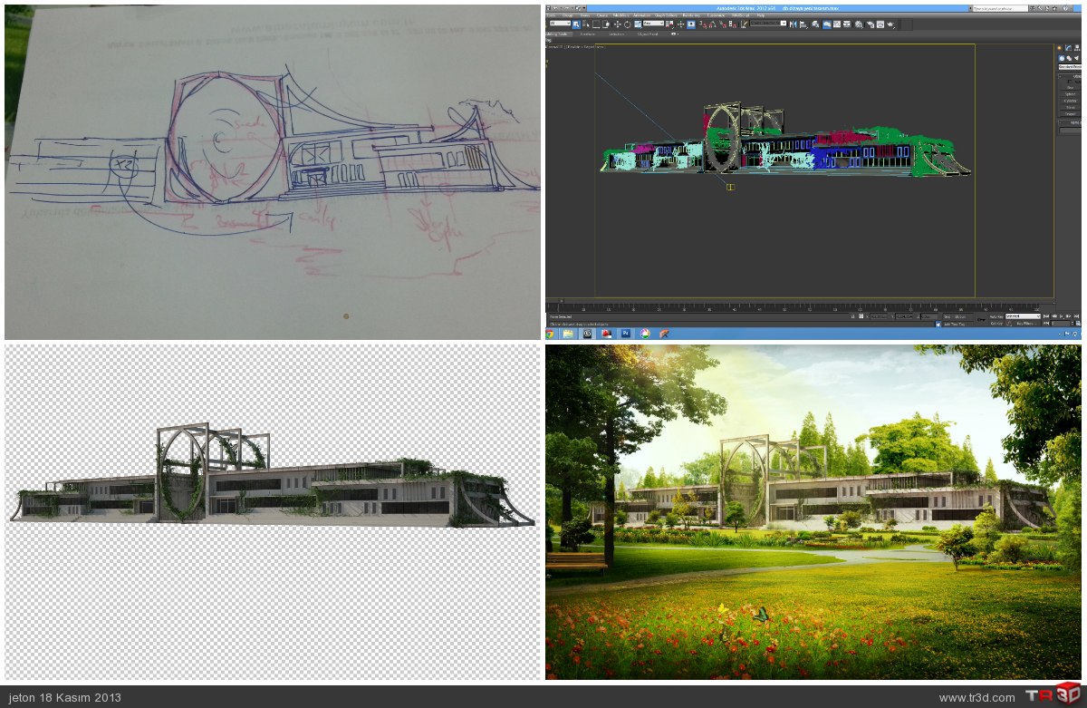The width and height of the screenshot is (1087, 708).
Task: Open Select by Name tool
Action: [586, 24]
